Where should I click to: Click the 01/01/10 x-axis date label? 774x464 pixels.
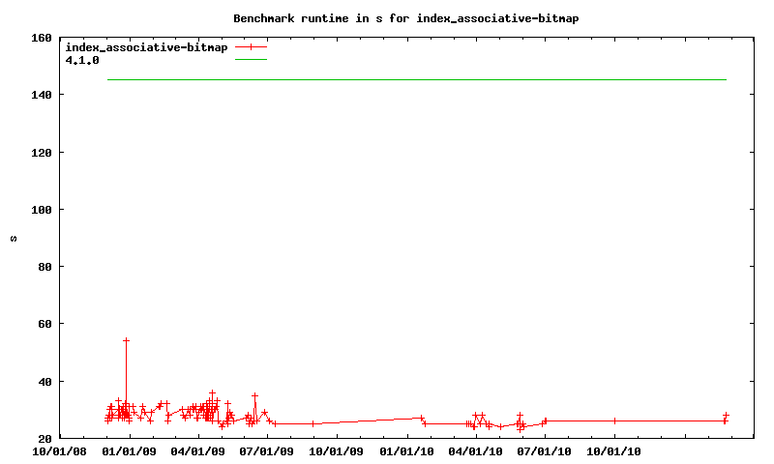coord(407,449)
